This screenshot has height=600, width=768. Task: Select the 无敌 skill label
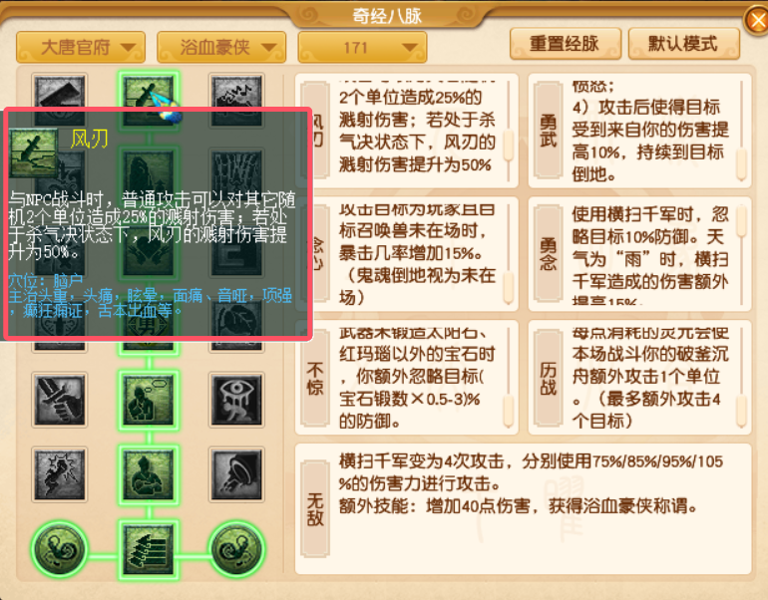tap(315, 509)
